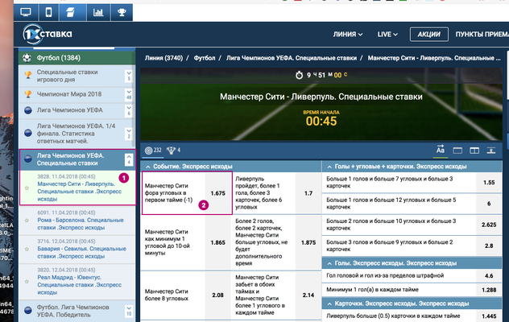Collapse Карточки. Экспресс исходы section
509x322 pixels.
329,303
